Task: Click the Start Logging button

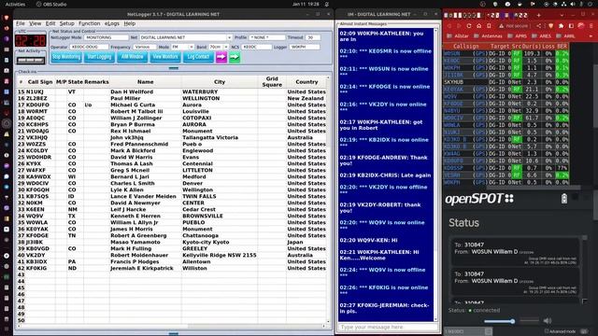Action: [99, 57]
